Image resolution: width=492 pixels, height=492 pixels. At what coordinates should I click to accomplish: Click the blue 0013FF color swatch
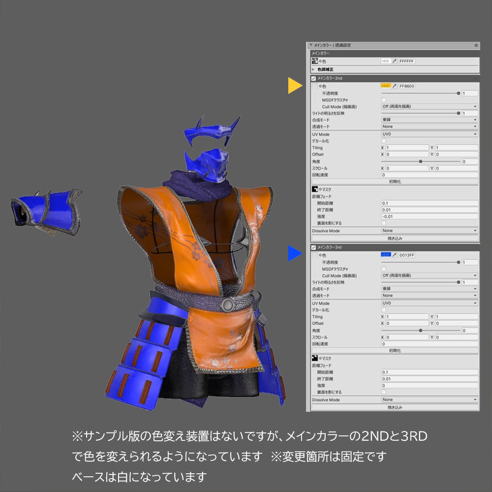[x=386, y=254]
